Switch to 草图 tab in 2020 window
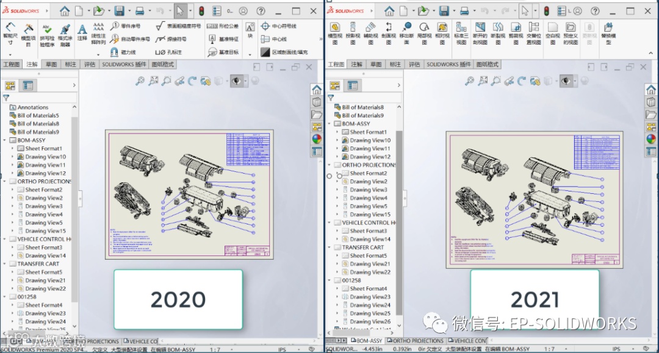The image size is (659, 353). coord(51,64)
